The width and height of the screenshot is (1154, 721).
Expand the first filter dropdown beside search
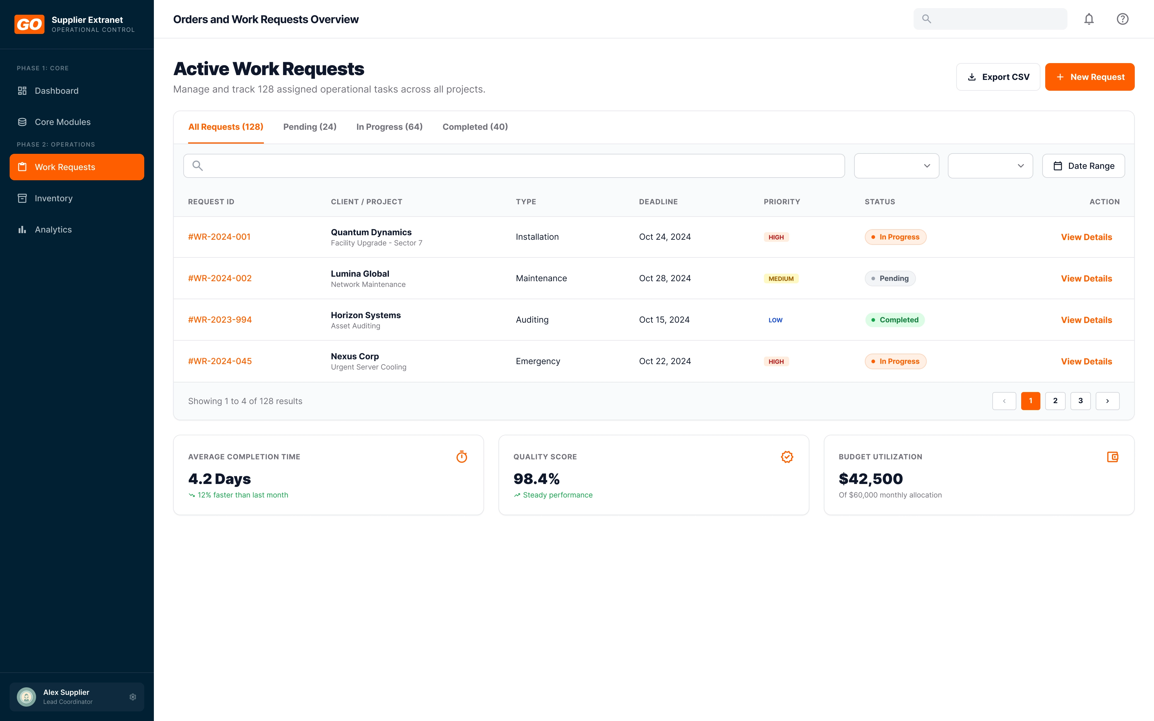click(896, 166)
